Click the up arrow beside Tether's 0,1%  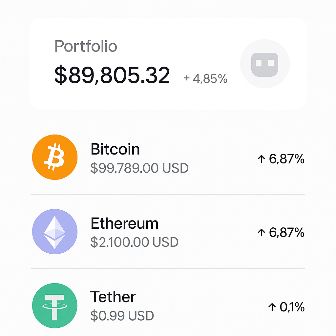(x=272, y=307)
